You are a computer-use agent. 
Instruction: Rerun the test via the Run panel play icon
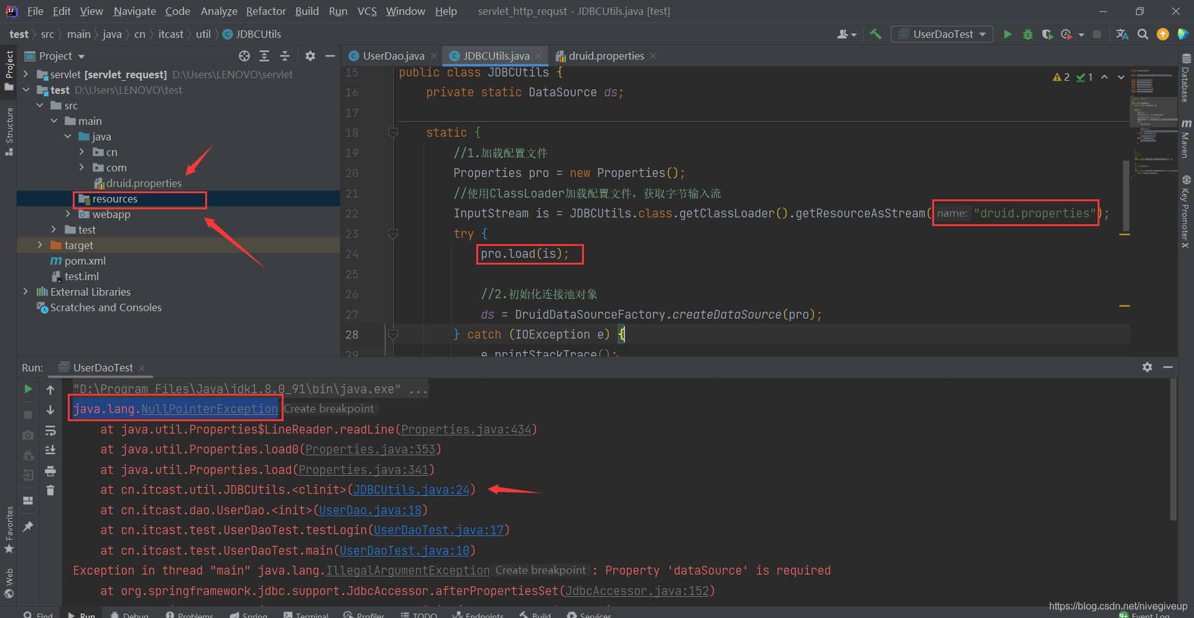click(29, 389)
